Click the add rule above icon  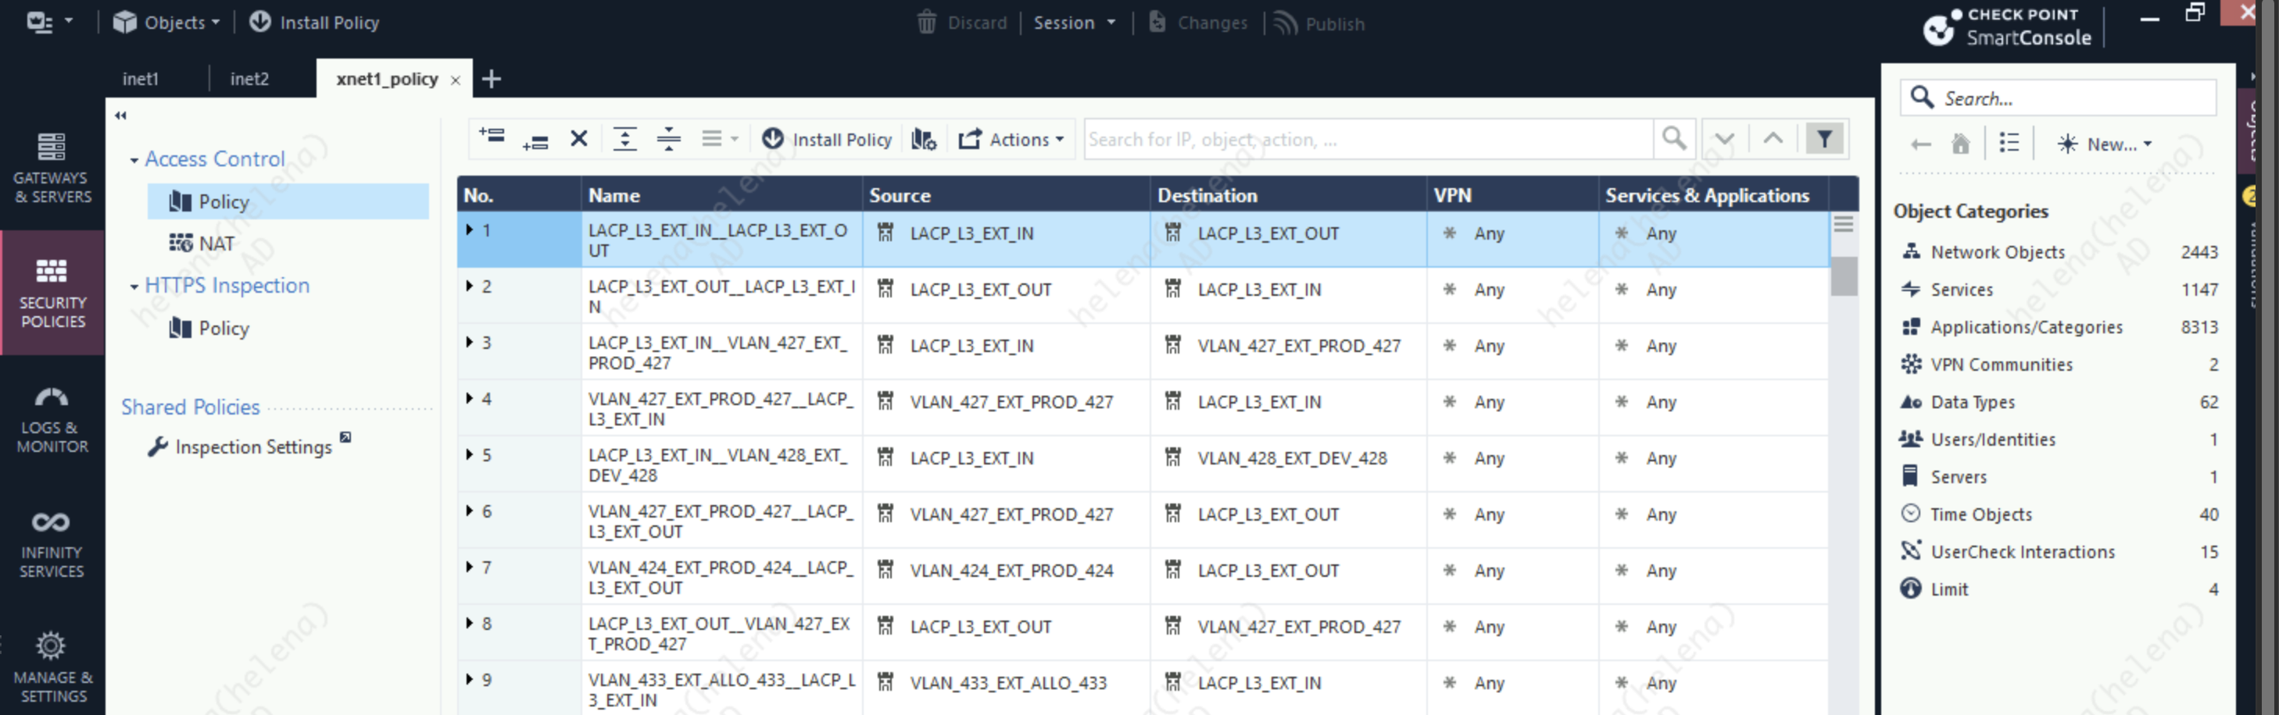[492, 136]
